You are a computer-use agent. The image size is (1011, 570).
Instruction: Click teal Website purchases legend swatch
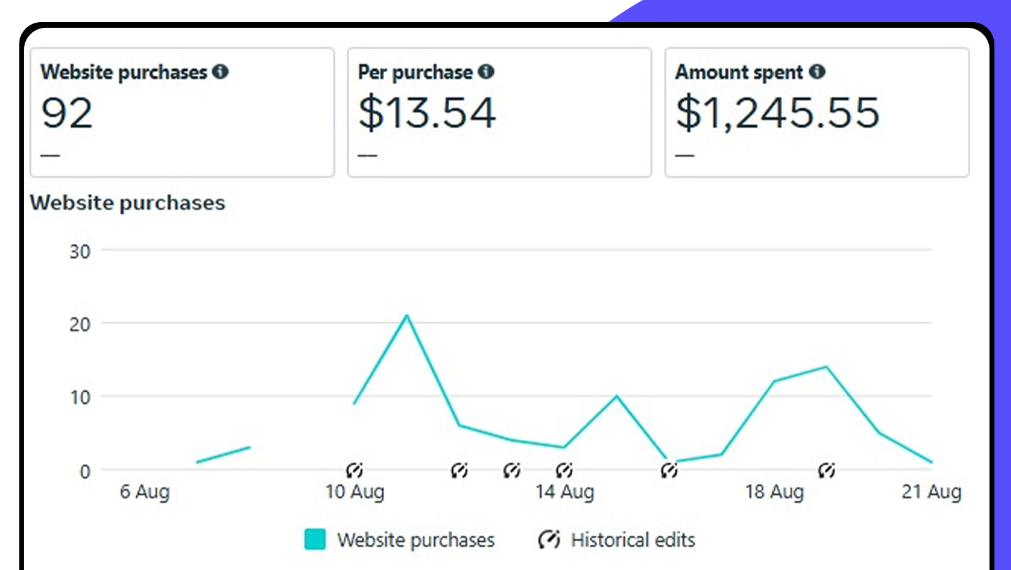point(315,540)
